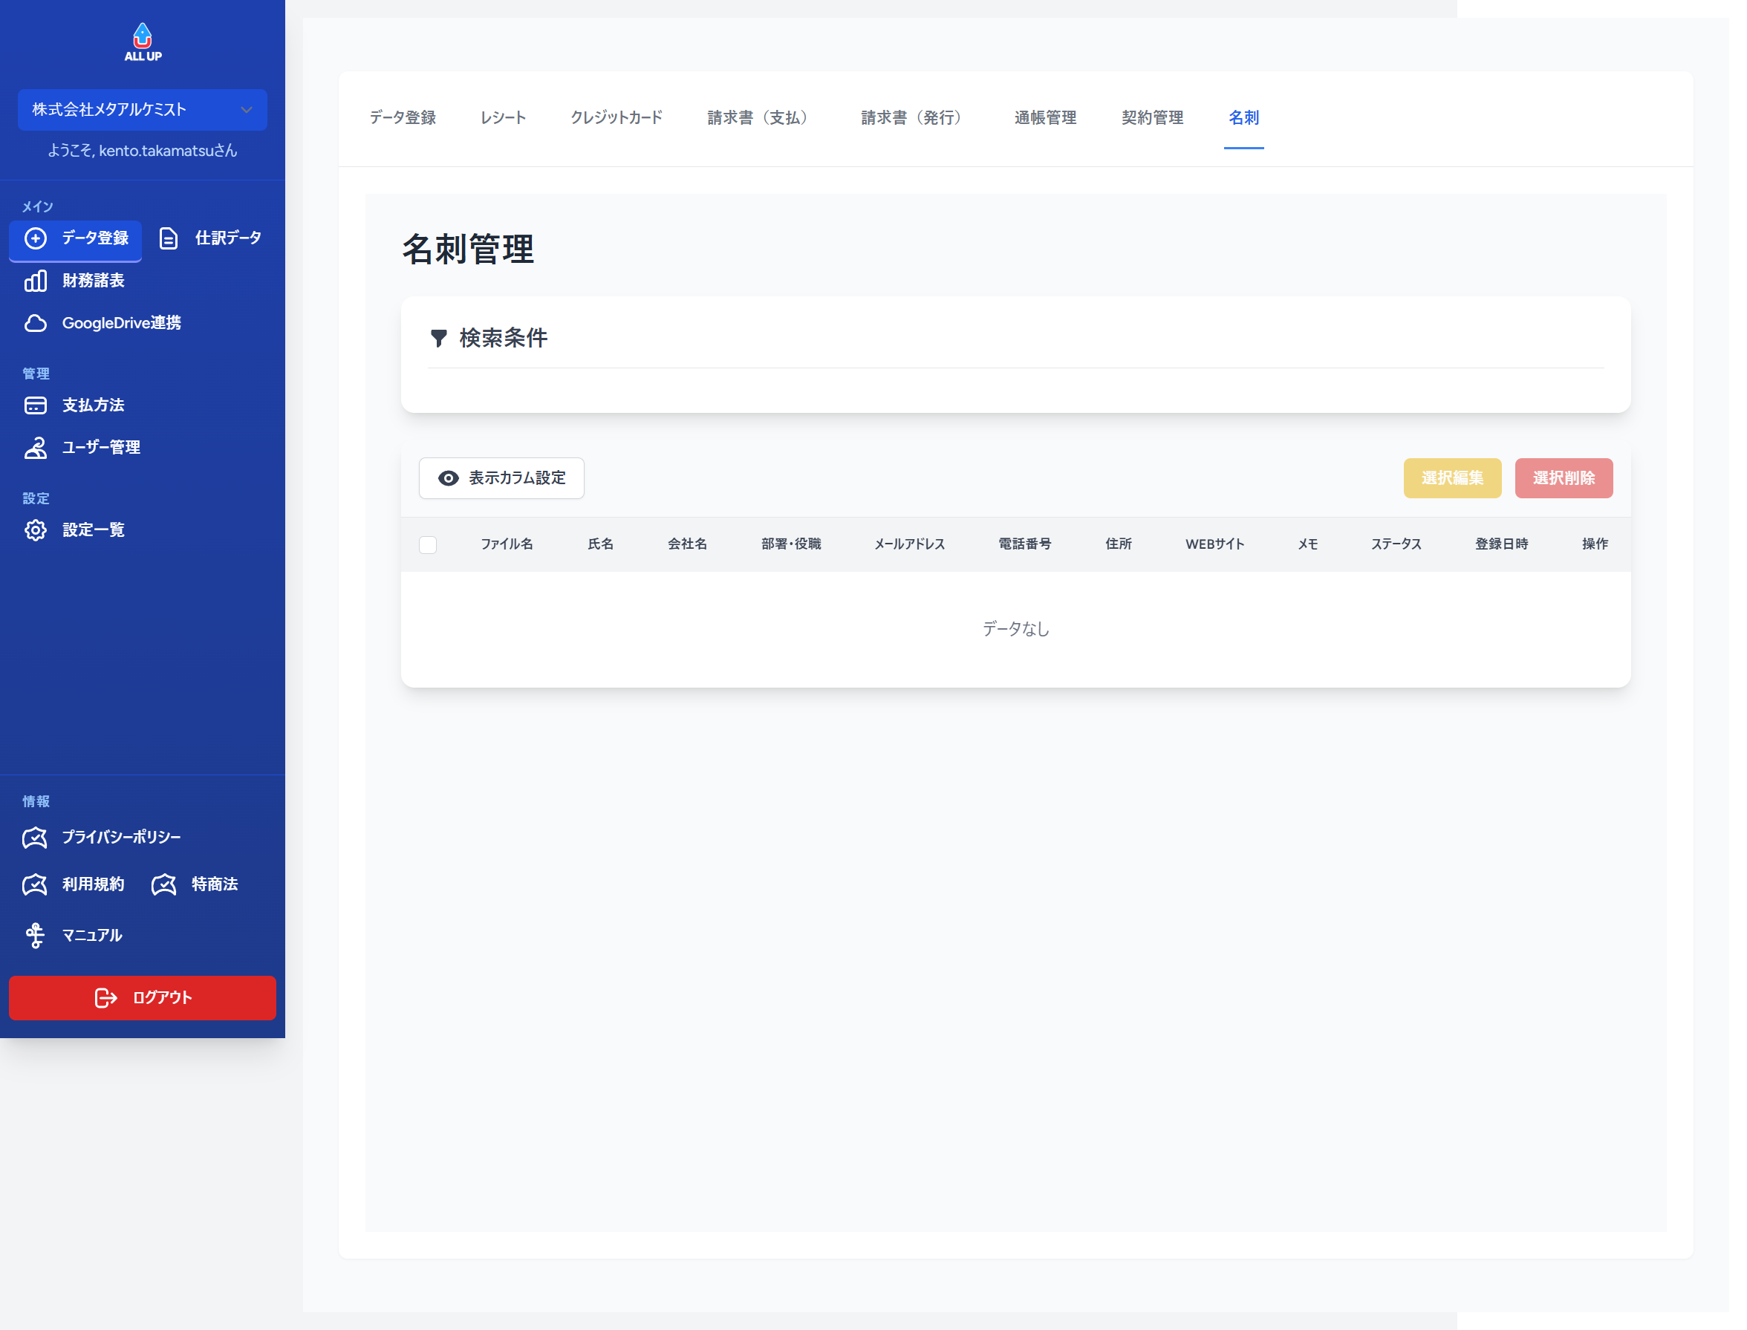Click the logout arrow icon
This screenshot has width=1747, height=1330.
[x=105, y=997]
